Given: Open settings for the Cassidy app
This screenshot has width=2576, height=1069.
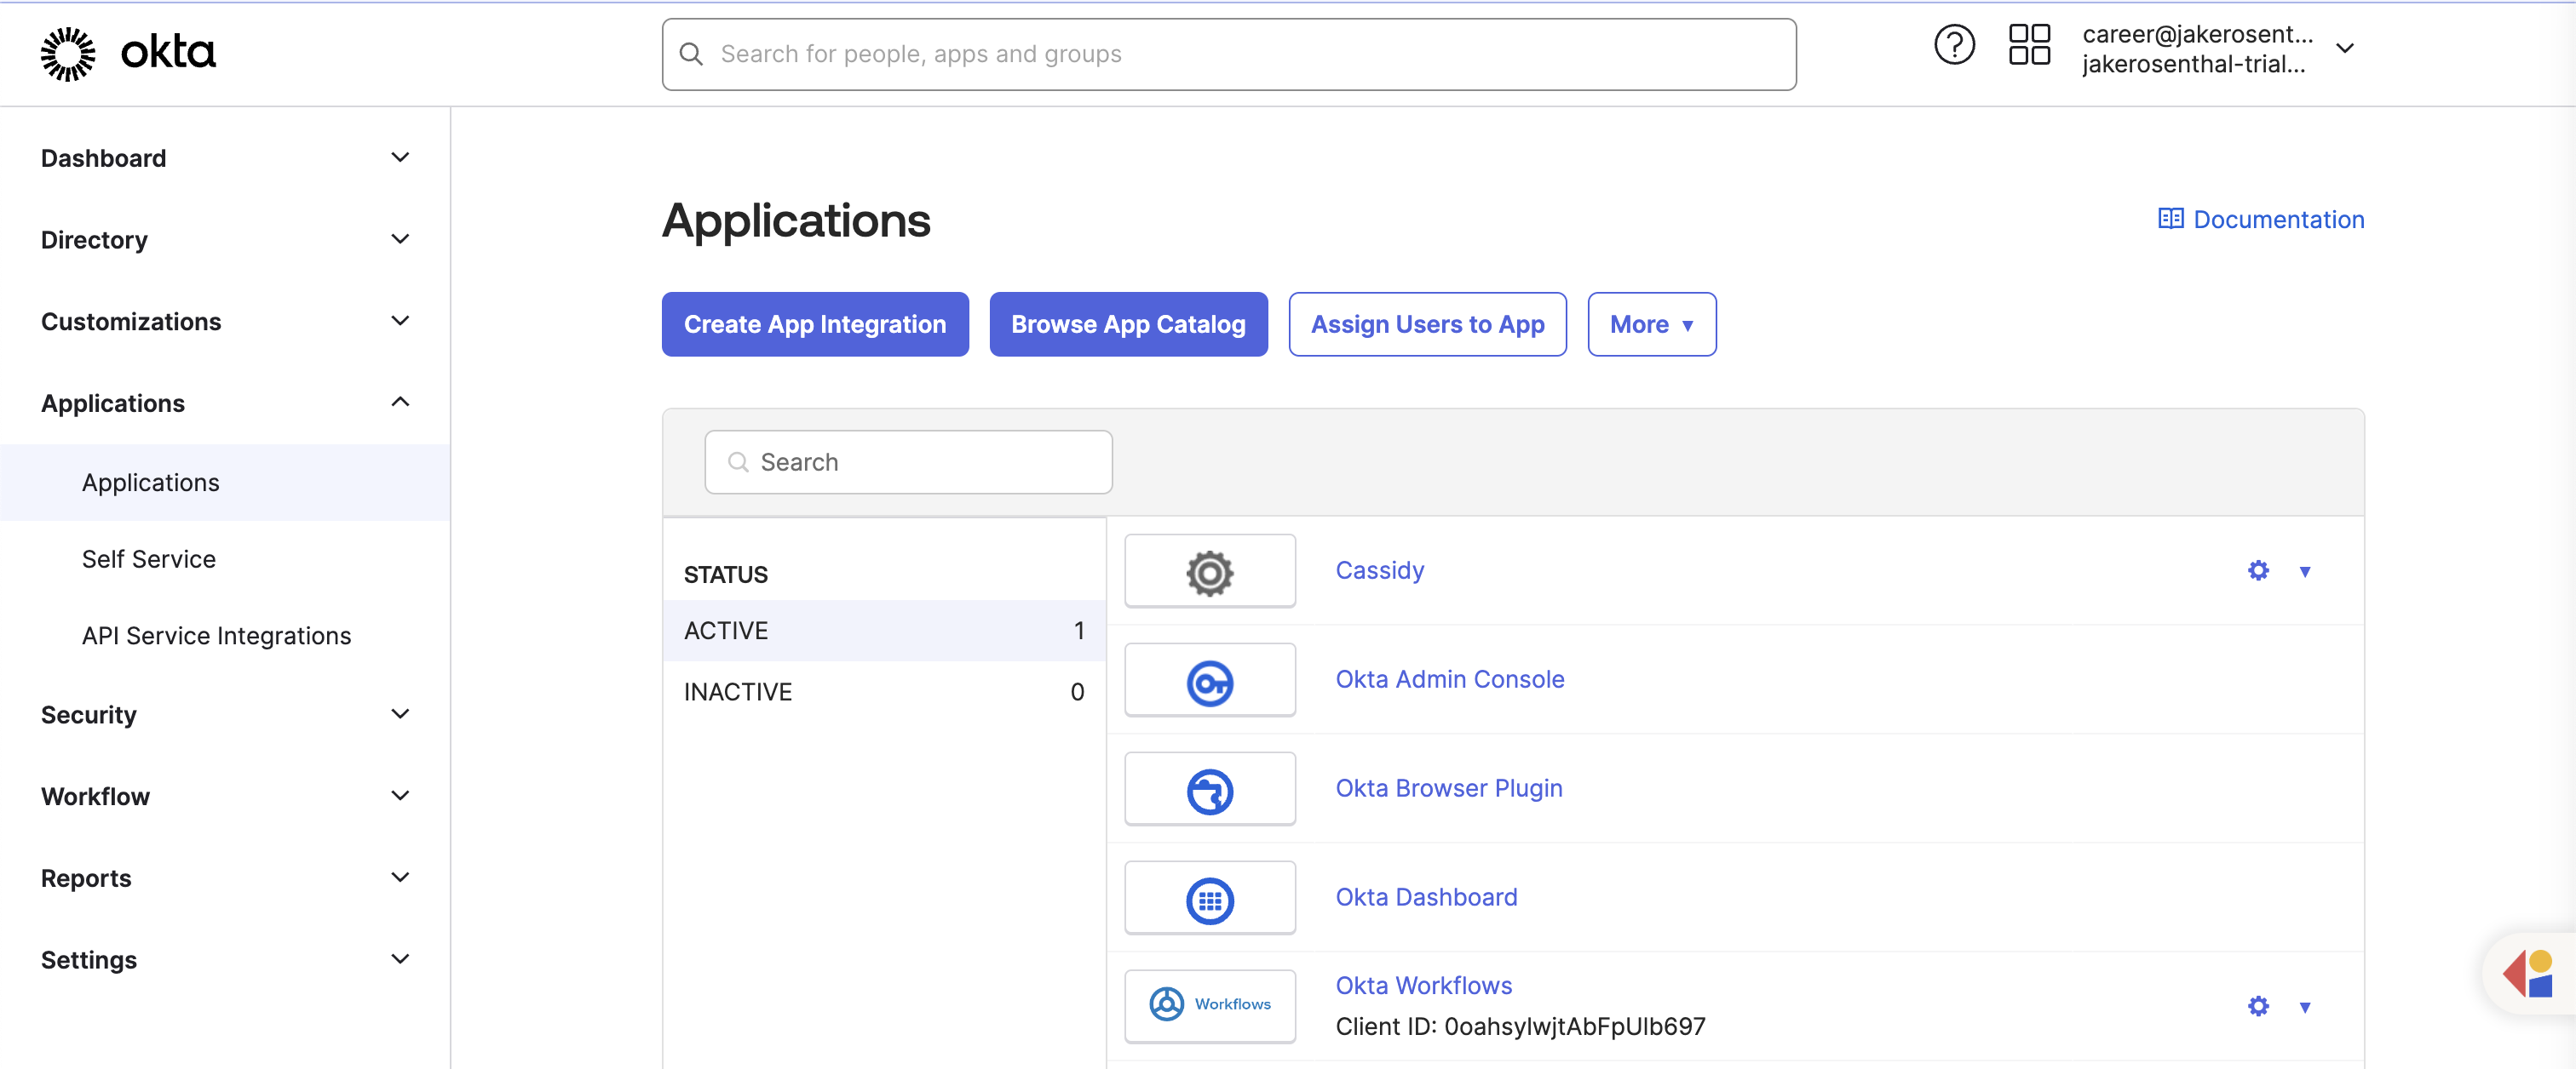Looking at the screenshot, I should (x=2257, y=570).
